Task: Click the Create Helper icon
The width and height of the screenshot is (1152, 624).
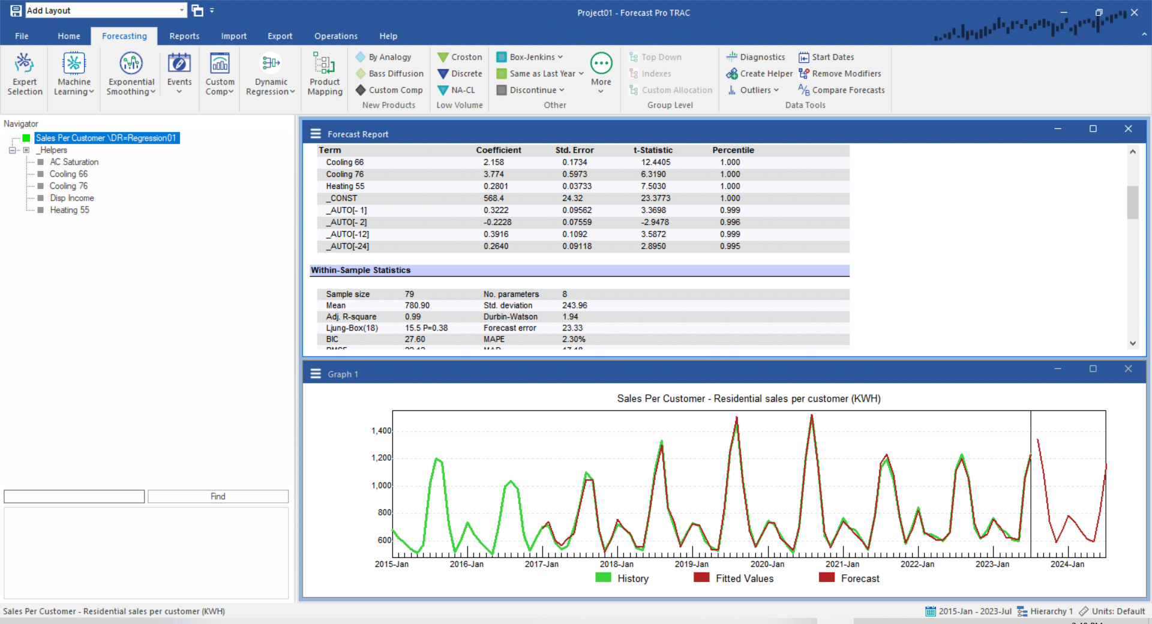Action: [x=732, y=74]
